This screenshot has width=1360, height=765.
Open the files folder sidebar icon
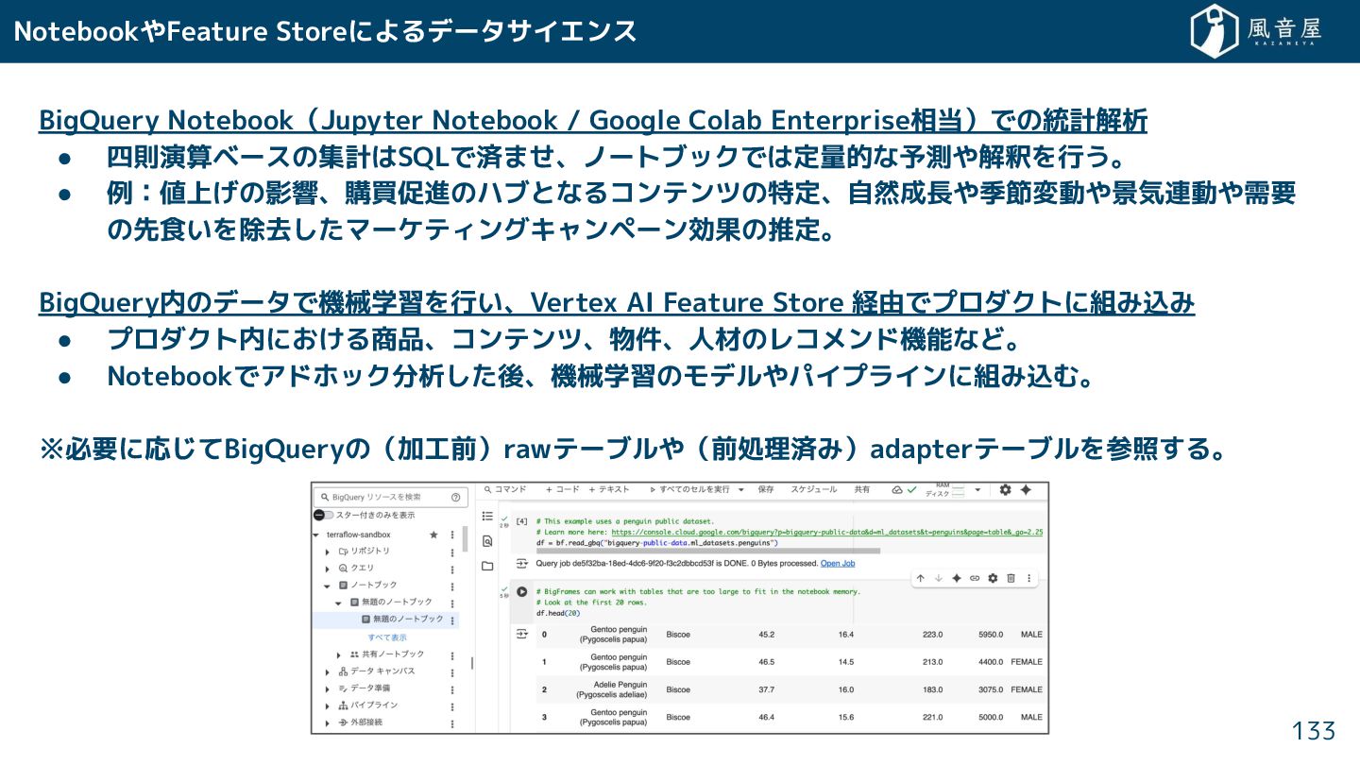[x=487, y=566]
